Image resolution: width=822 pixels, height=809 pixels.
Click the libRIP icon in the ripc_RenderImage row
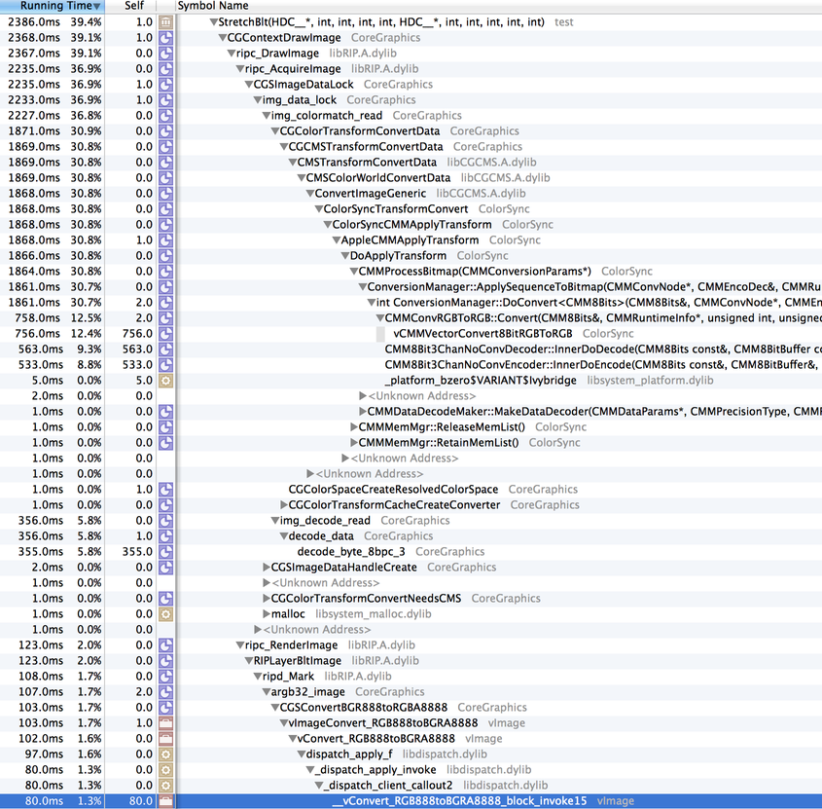[165, 645]
